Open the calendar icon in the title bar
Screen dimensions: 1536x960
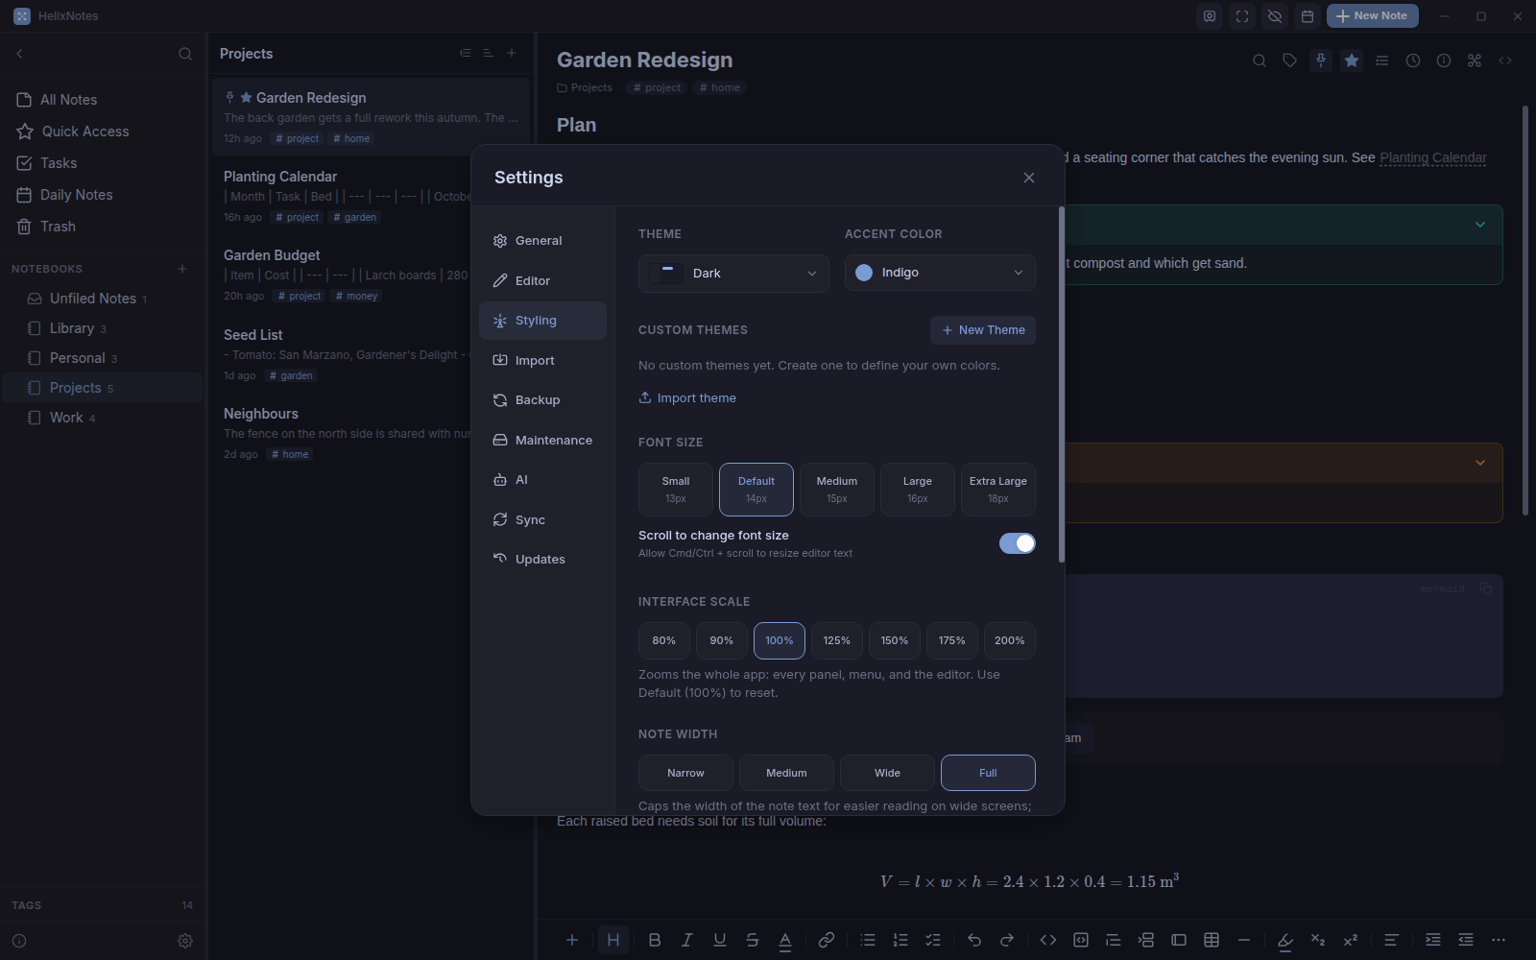(1308, 16)
